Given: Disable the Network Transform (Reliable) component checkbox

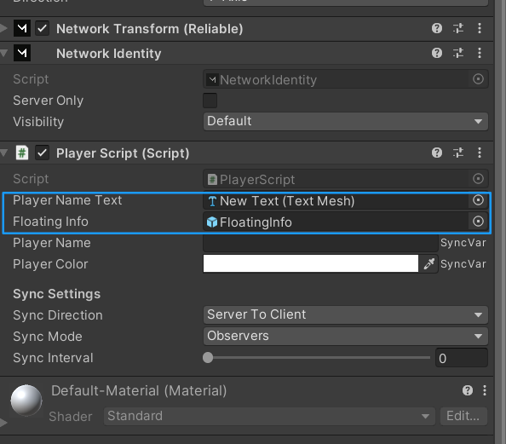Looking at the screenshot, I should click(42, 28).
